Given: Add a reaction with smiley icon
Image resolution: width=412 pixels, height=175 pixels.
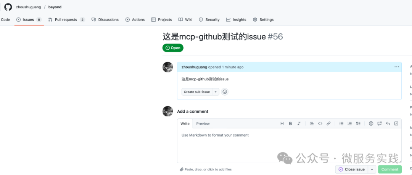Looking at the screenshot, I should click(225, 92).
